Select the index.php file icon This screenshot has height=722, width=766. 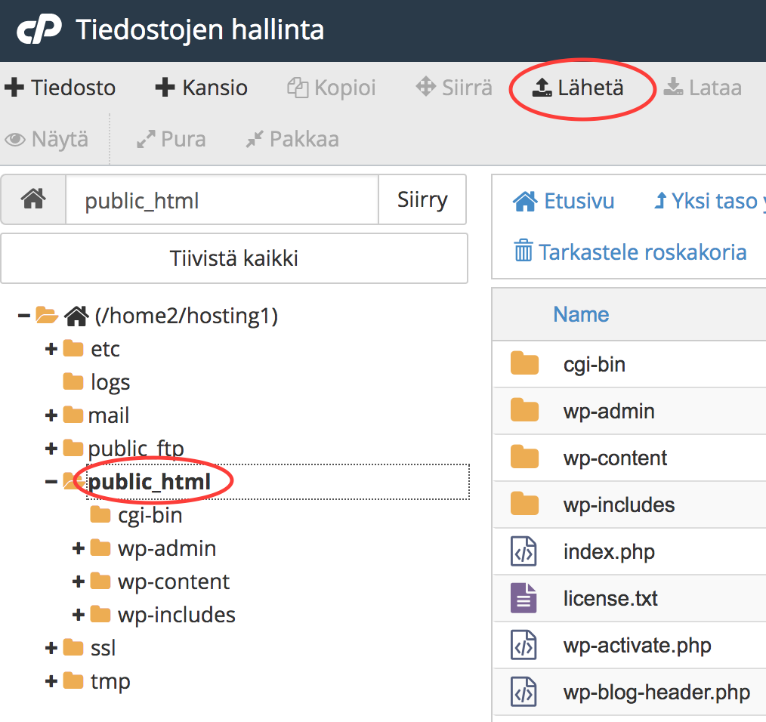pyautogui.click(x=524, y=551)
